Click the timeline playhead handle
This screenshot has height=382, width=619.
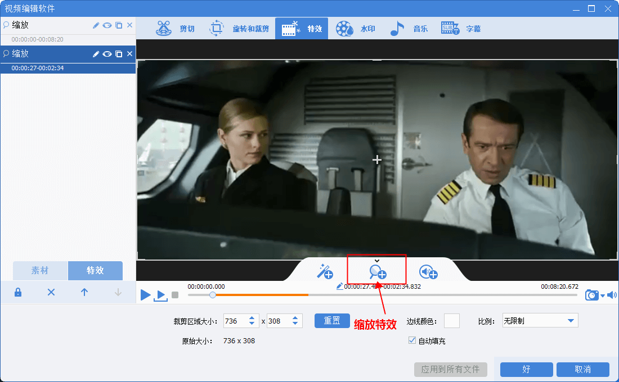213,295
